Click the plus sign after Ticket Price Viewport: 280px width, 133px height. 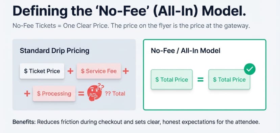click(70, 71)
